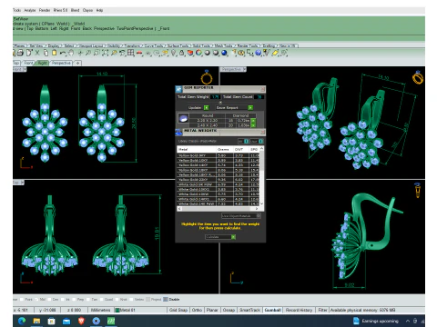437x327 pixels.
Task: Open File Explorer from taskbar
Action: pos(36,321)
